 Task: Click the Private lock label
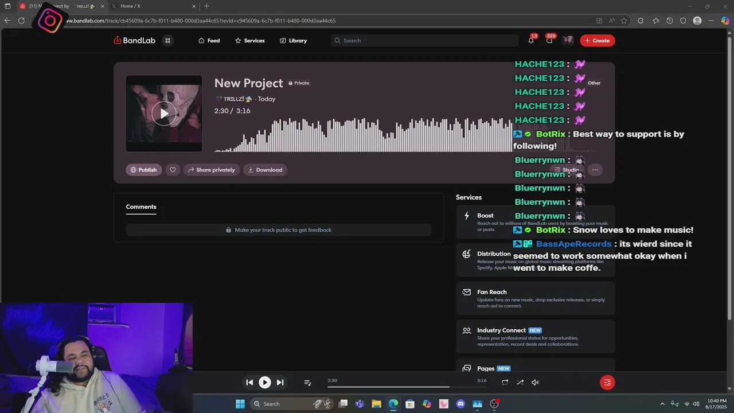pos(299,83)
